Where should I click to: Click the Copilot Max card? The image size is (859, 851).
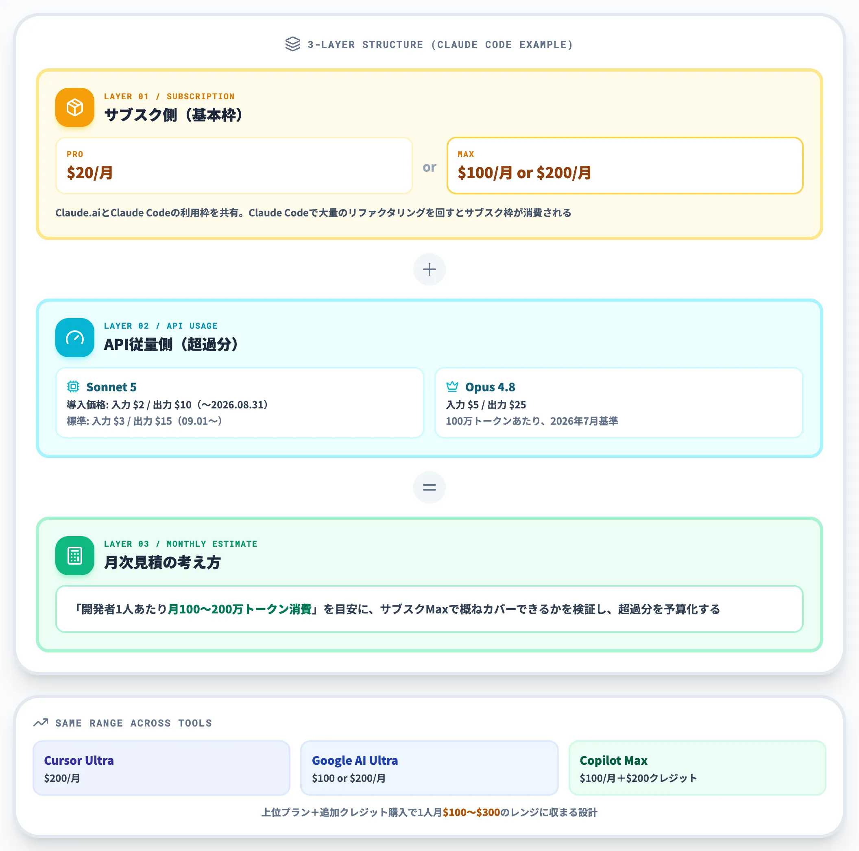click(x=697, y=768)
